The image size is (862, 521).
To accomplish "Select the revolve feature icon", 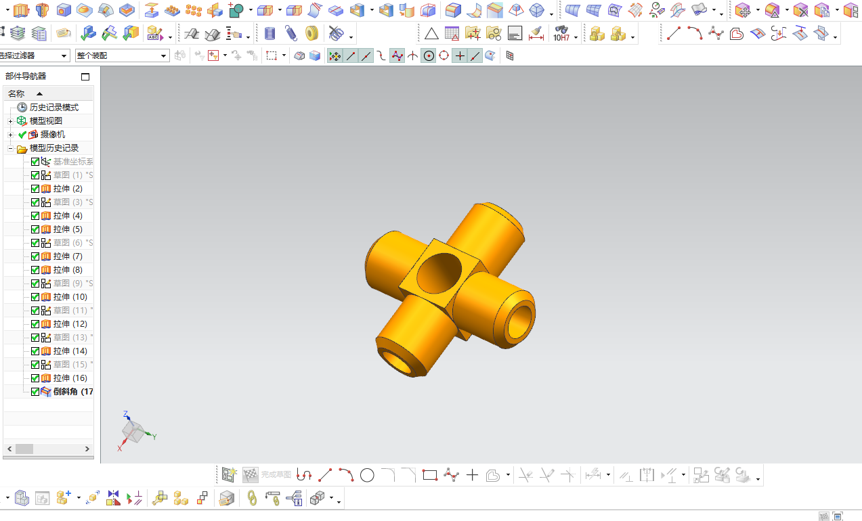I will (x=43, y=10).
